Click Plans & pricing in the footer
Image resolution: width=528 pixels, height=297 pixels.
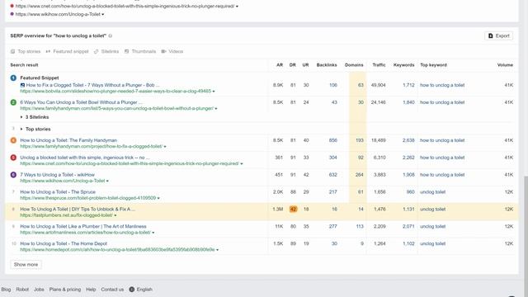tap(65, 290)
